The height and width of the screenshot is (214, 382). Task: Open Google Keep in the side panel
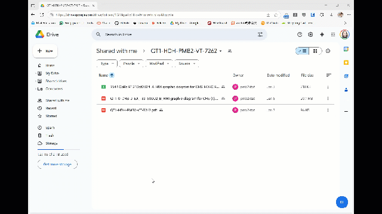tap(346, 62)
